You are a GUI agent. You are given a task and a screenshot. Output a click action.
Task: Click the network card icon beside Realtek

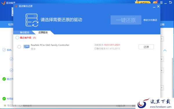pyautogui.click(x=26, y=47)
